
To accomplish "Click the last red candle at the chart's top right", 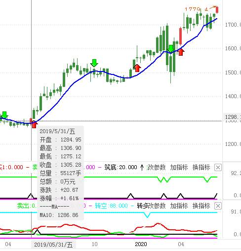I will [217, 10].
